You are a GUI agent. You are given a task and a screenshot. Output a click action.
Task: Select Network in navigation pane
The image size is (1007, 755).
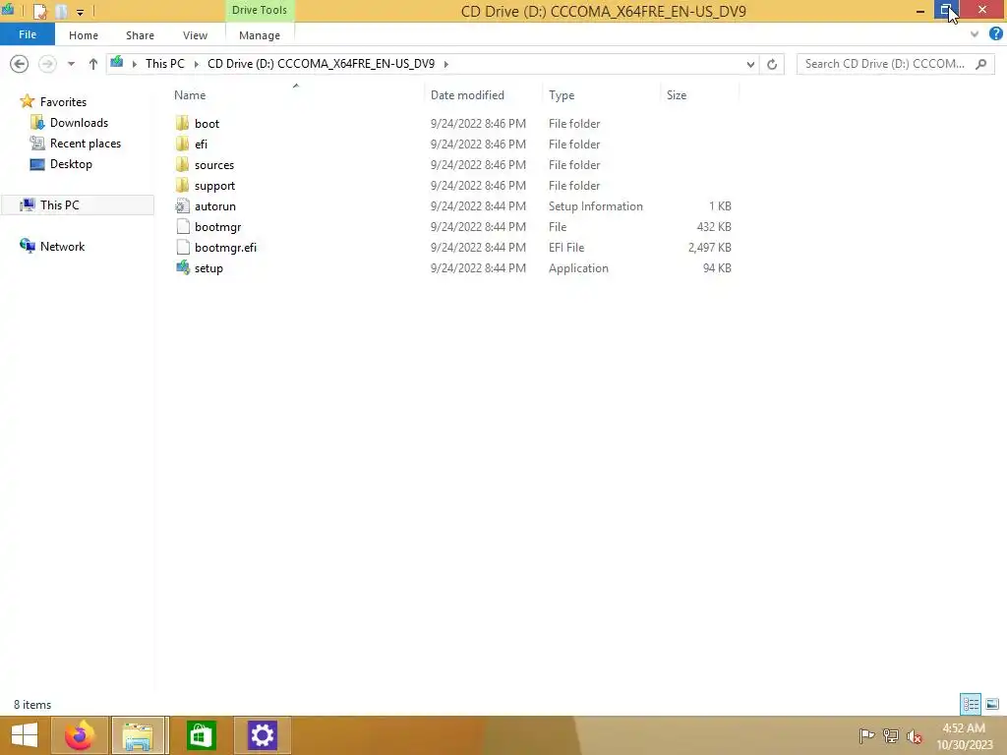click(62, 247)
